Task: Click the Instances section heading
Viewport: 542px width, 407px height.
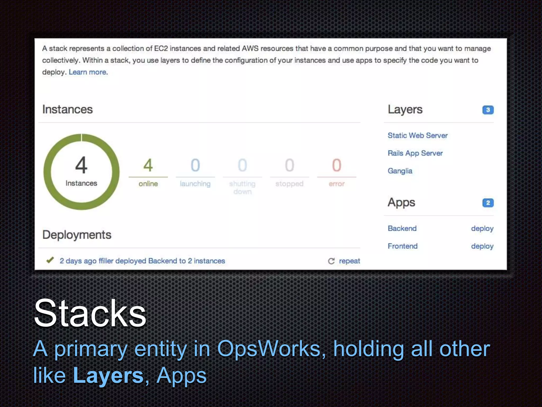Action: (67, 109)
